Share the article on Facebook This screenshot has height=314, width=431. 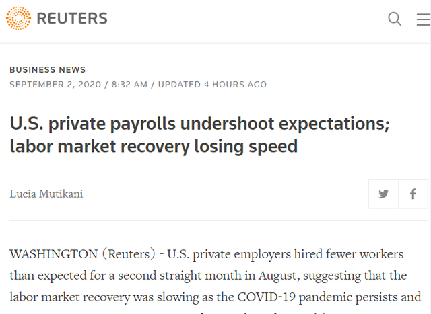click(413, 194)
